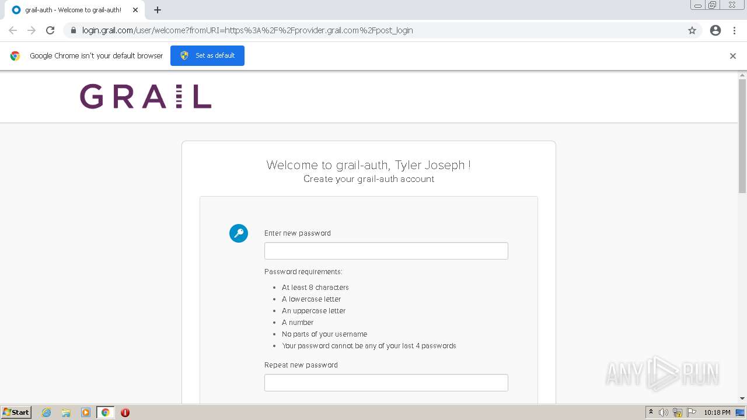Click the 'last 4 passwords' requirement text
The image size is (747, 420).
tap(369, 346)
